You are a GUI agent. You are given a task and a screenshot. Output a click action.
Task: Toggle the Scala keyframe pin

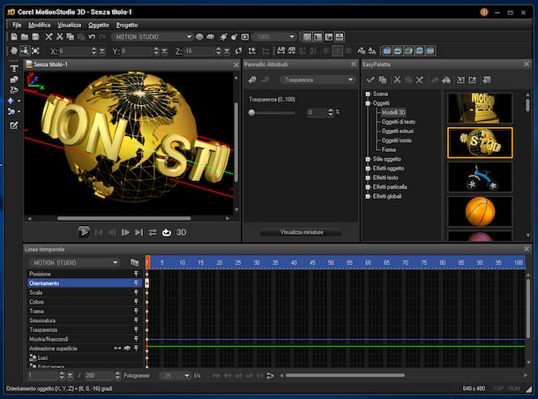136,292
